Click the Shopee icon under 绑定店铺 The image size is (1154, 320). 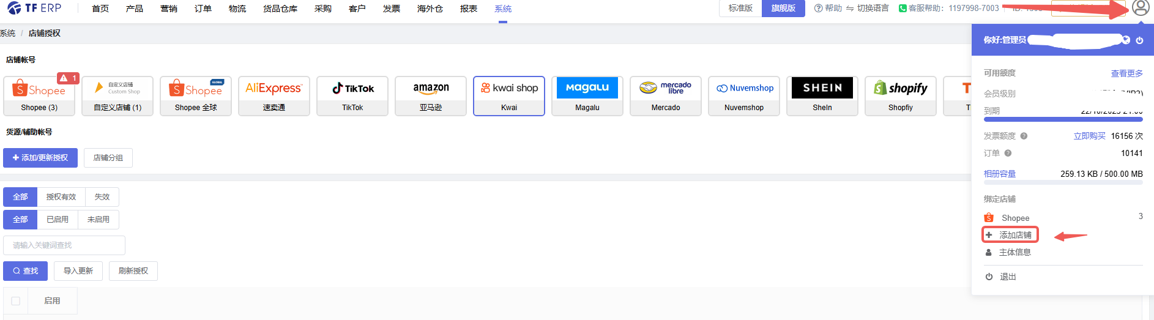989,218
